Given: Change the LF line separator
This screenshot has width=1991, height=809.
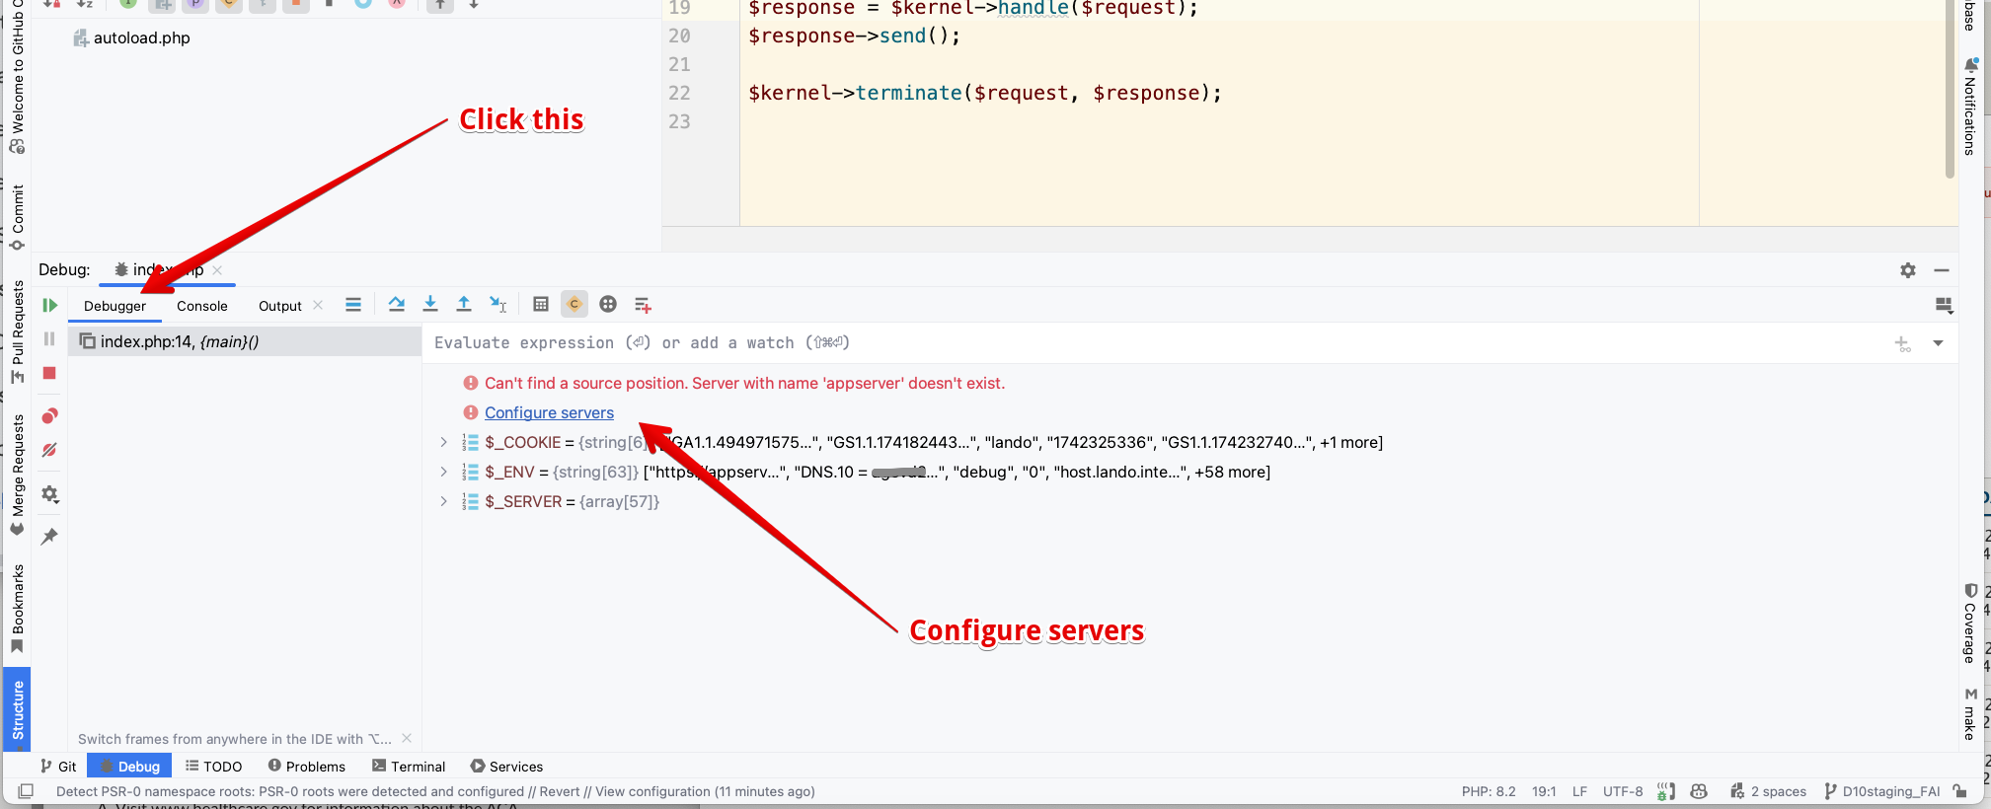Looking at the screenshot, I should click(1579, 791).
